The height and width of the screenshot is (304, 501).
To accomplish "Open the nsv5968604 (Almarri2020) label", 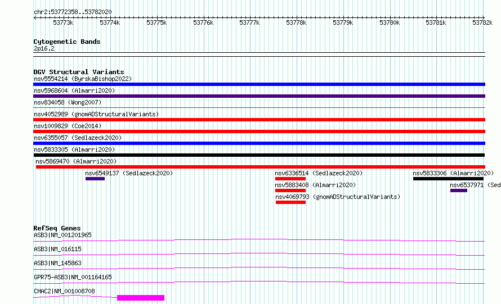I will [x=74, y=90].
